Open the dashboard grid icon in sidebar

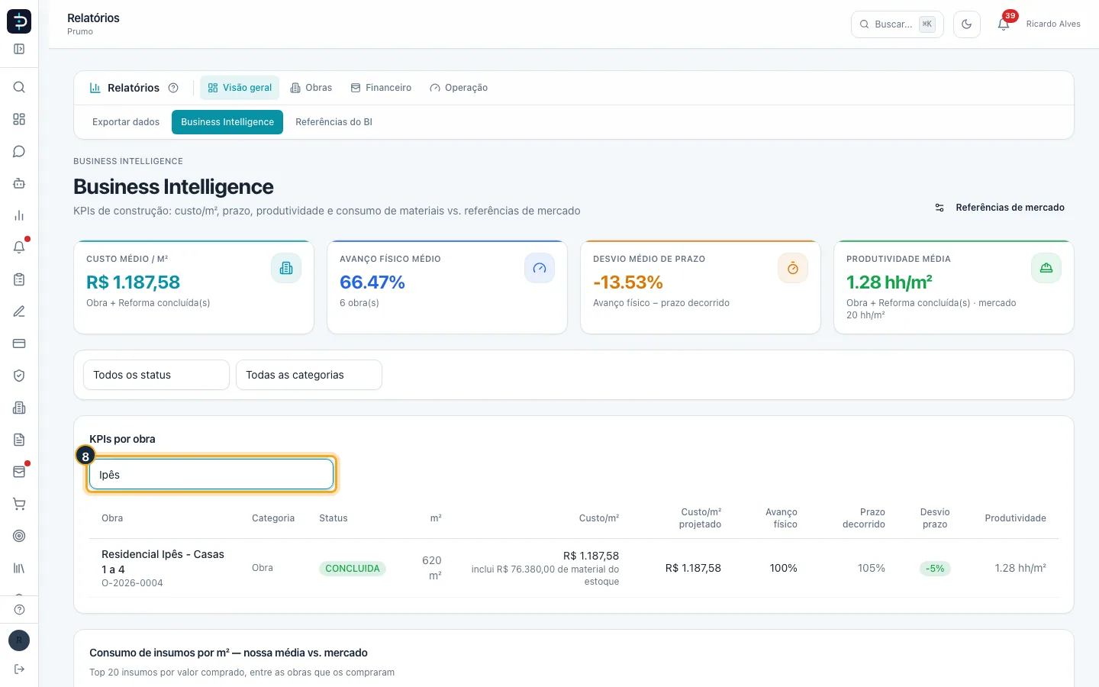pos(19,119)
